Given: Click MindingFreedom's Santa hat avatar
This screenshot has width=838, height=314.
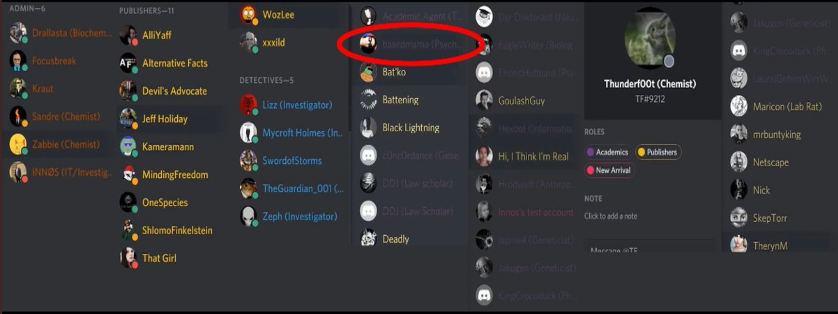Looking at the screenshot, I should [128, 174].
